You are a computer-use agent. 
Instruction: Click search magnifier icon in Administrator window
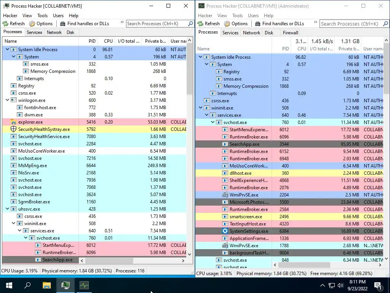(385, 24)
